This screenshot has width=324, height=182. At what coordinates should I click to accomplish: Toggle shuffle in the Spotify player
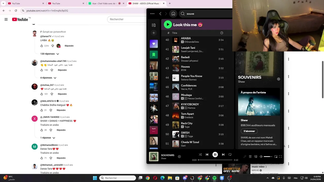coord(200,154)
